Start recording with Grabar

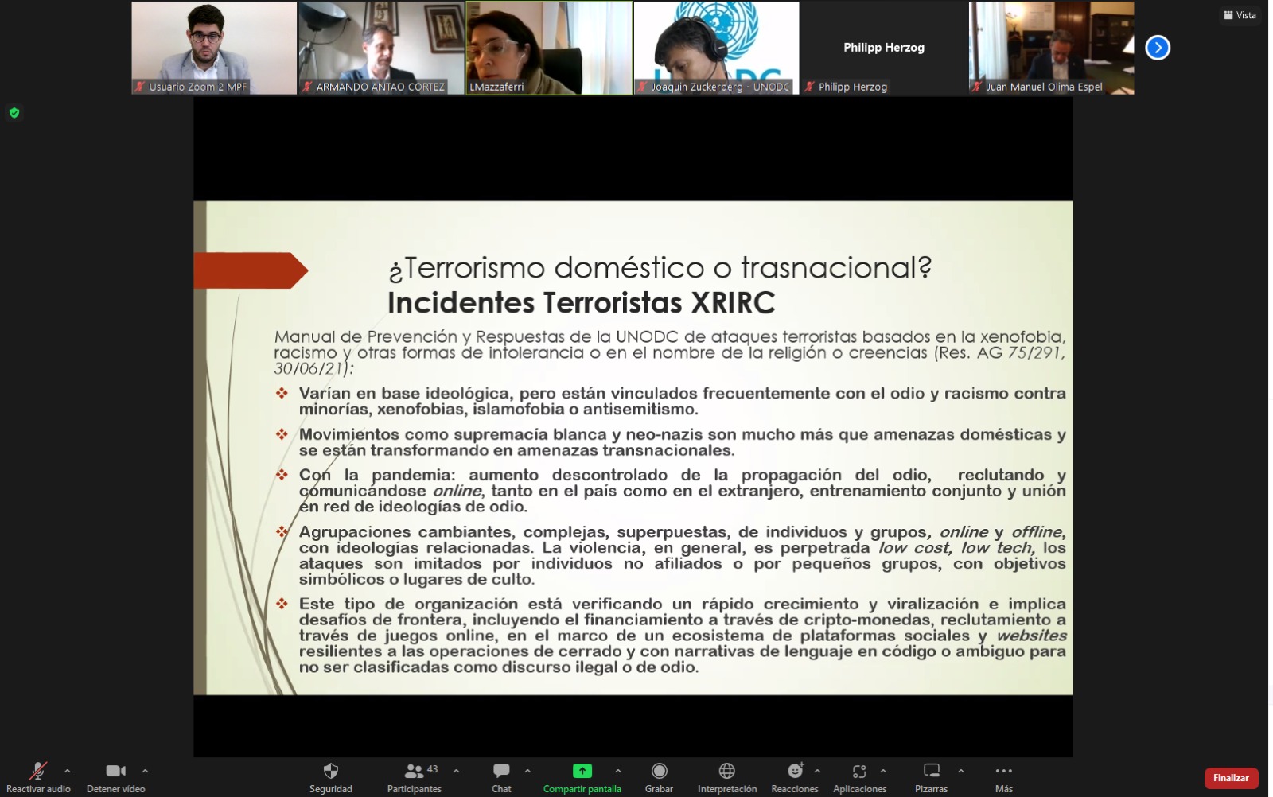(659, 771)
